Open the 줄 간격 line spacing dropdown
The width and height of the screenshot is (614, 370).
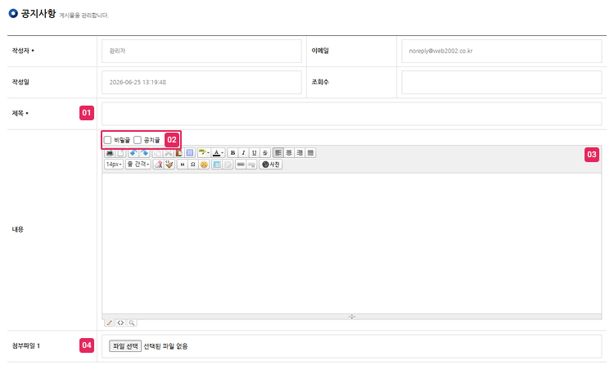click(138, 165)
